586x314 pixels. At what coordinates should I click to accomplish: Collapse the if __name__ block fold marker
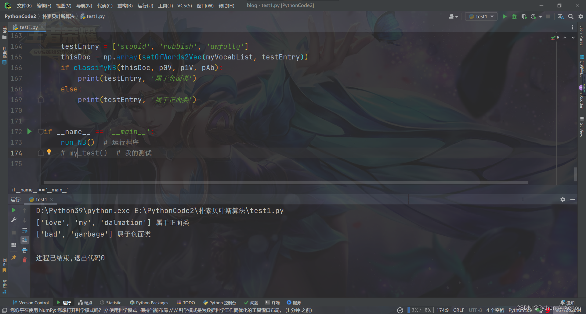41,132
